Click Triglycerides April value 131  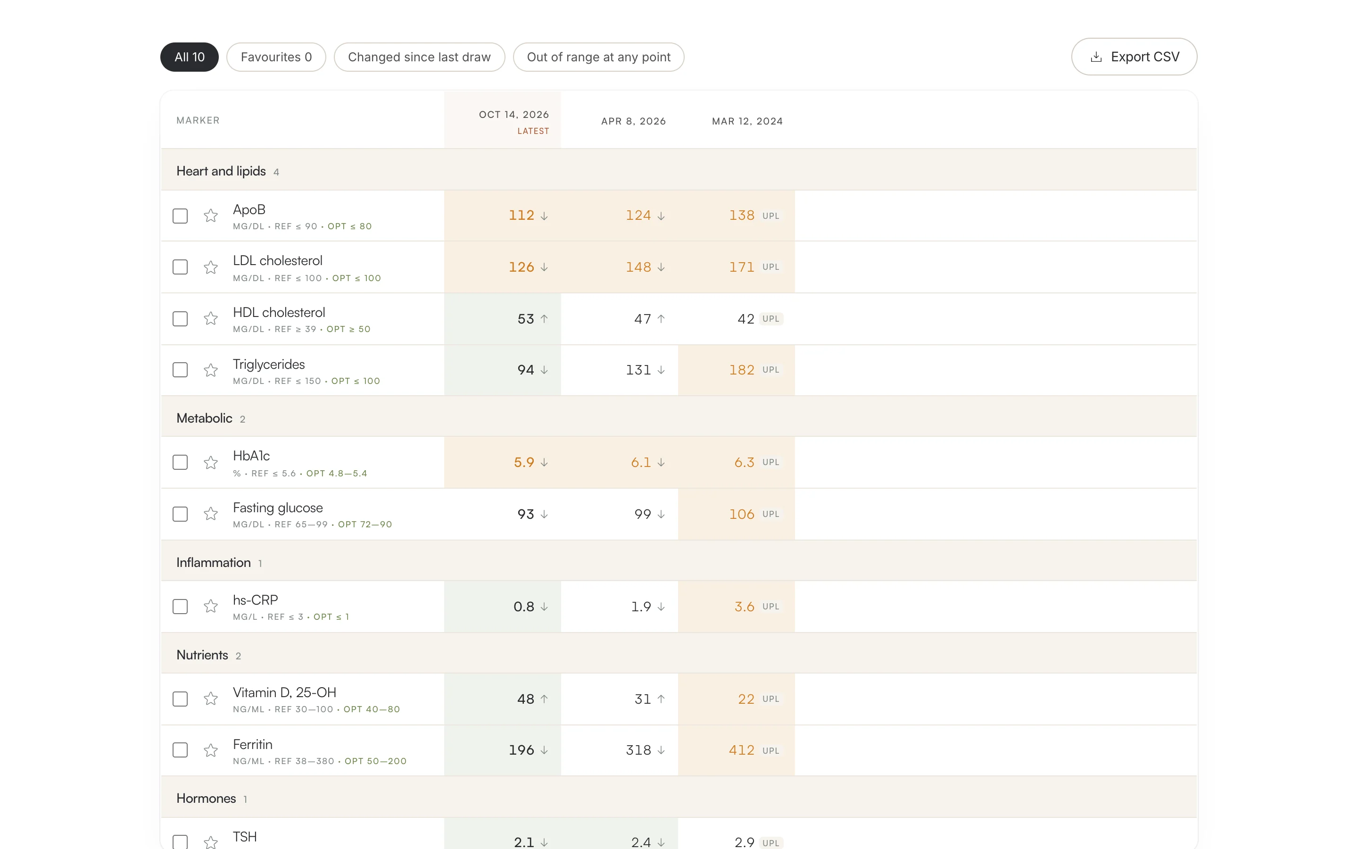(638, 370)
